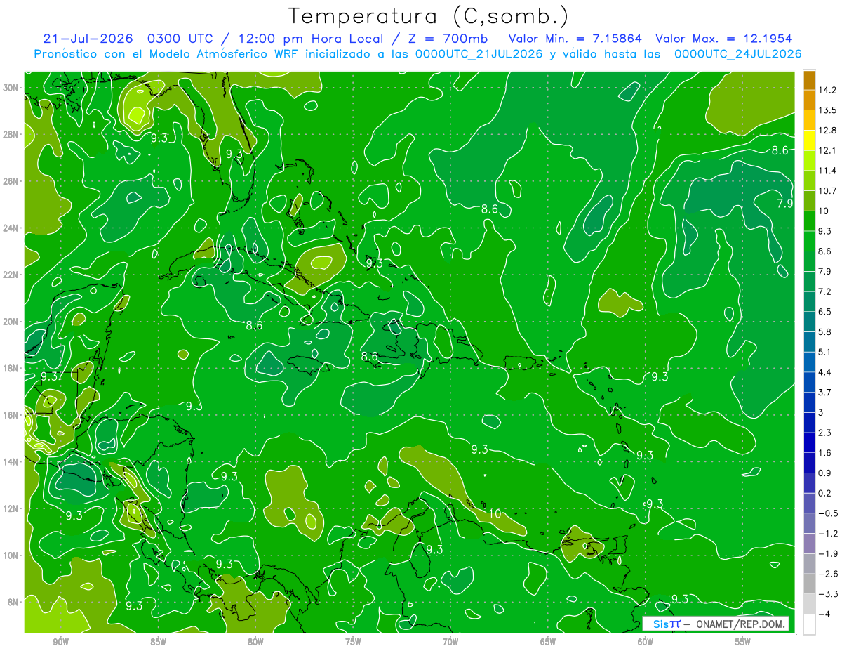Pick the yellow swatch between 12.8 and 13.5
Screen dimensions: 842x651
pyautogui.click(x=809, y=120)
